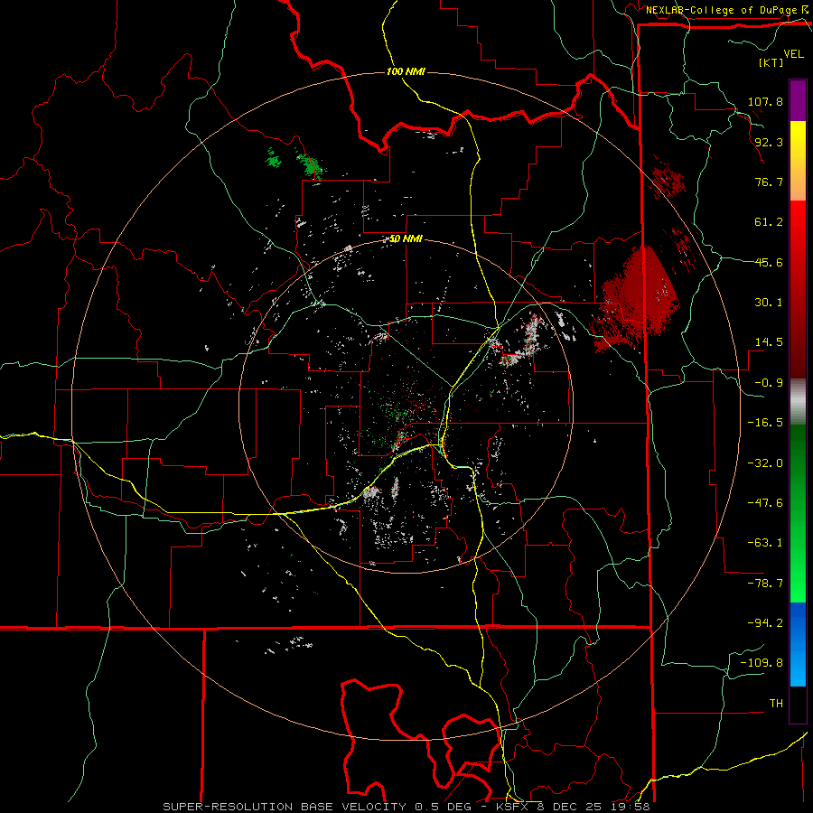Pick the 61.2 legend value
Screen dimensions: 813x813
[x=769, y=222]
